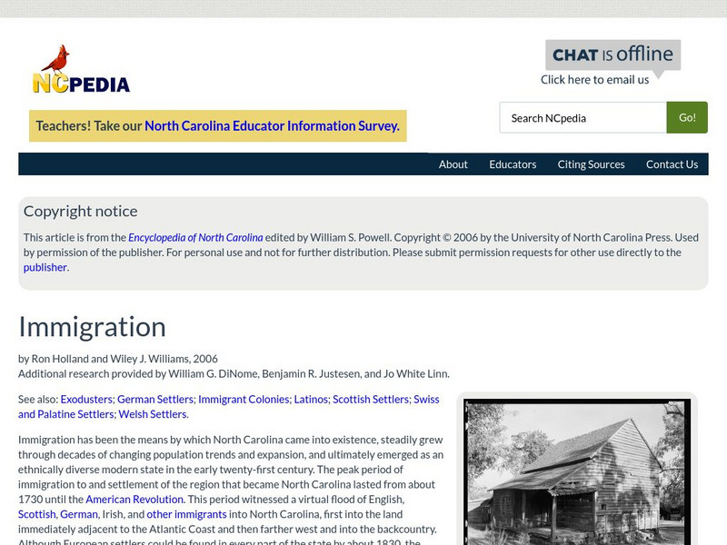
Task: Open the North Carolina Educator Information Survey
Action: [x=271, y=126]
